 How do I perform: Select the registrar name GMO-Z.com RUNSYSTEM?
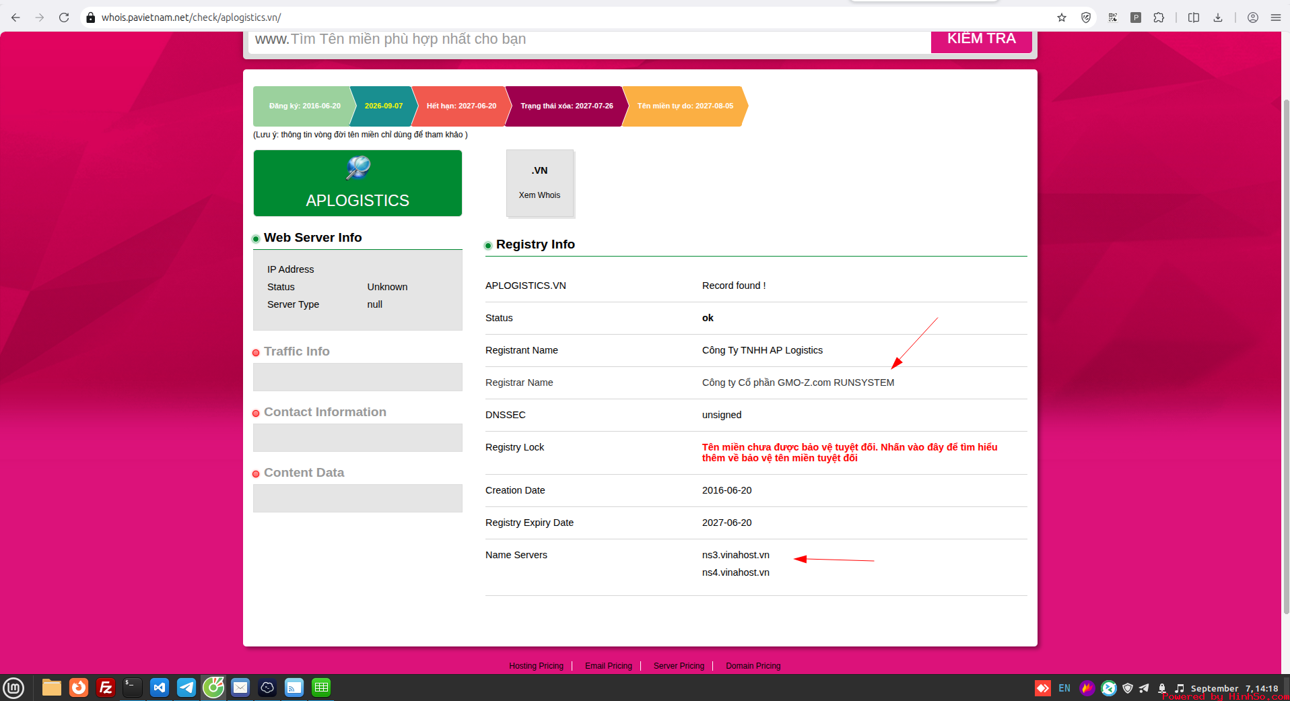pos(799,382)
